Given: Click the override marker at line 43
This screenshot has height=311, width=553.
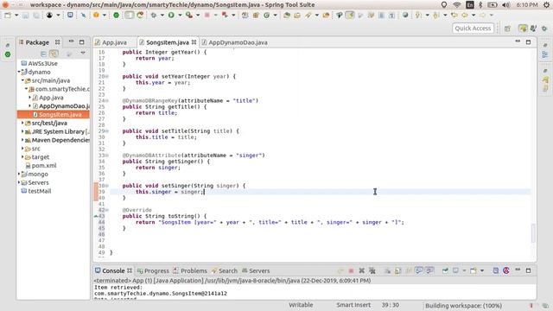Looking at the screenshot, I should tap(96, 216).
